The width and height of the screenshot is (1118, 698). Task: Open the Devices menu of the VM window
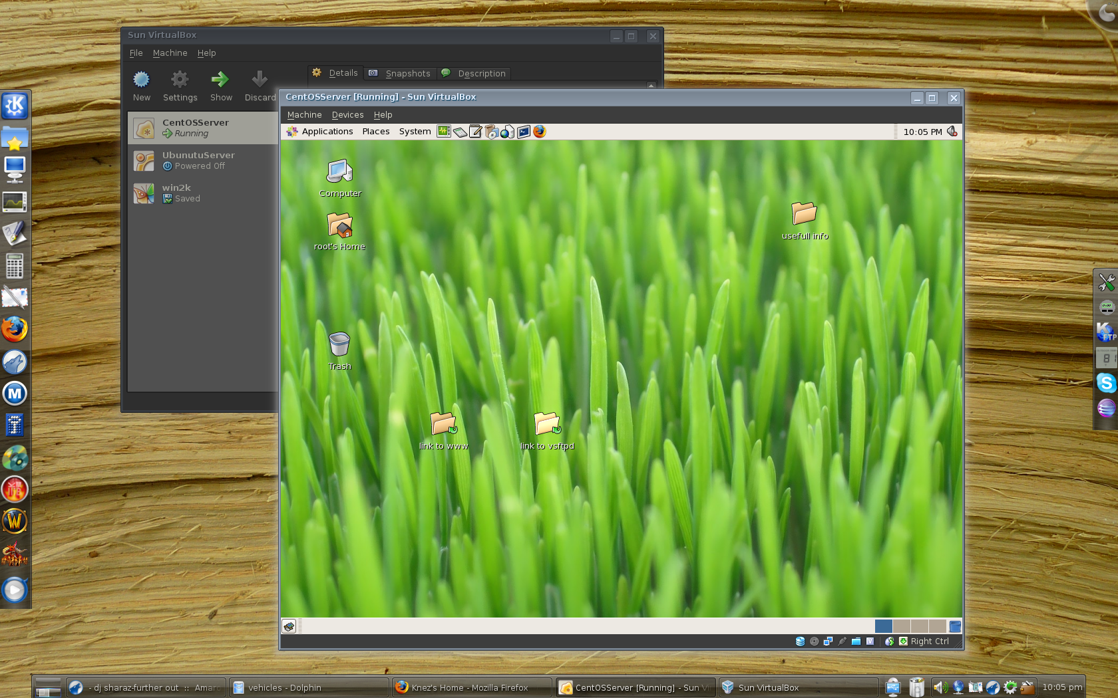[x=347, y=115]
